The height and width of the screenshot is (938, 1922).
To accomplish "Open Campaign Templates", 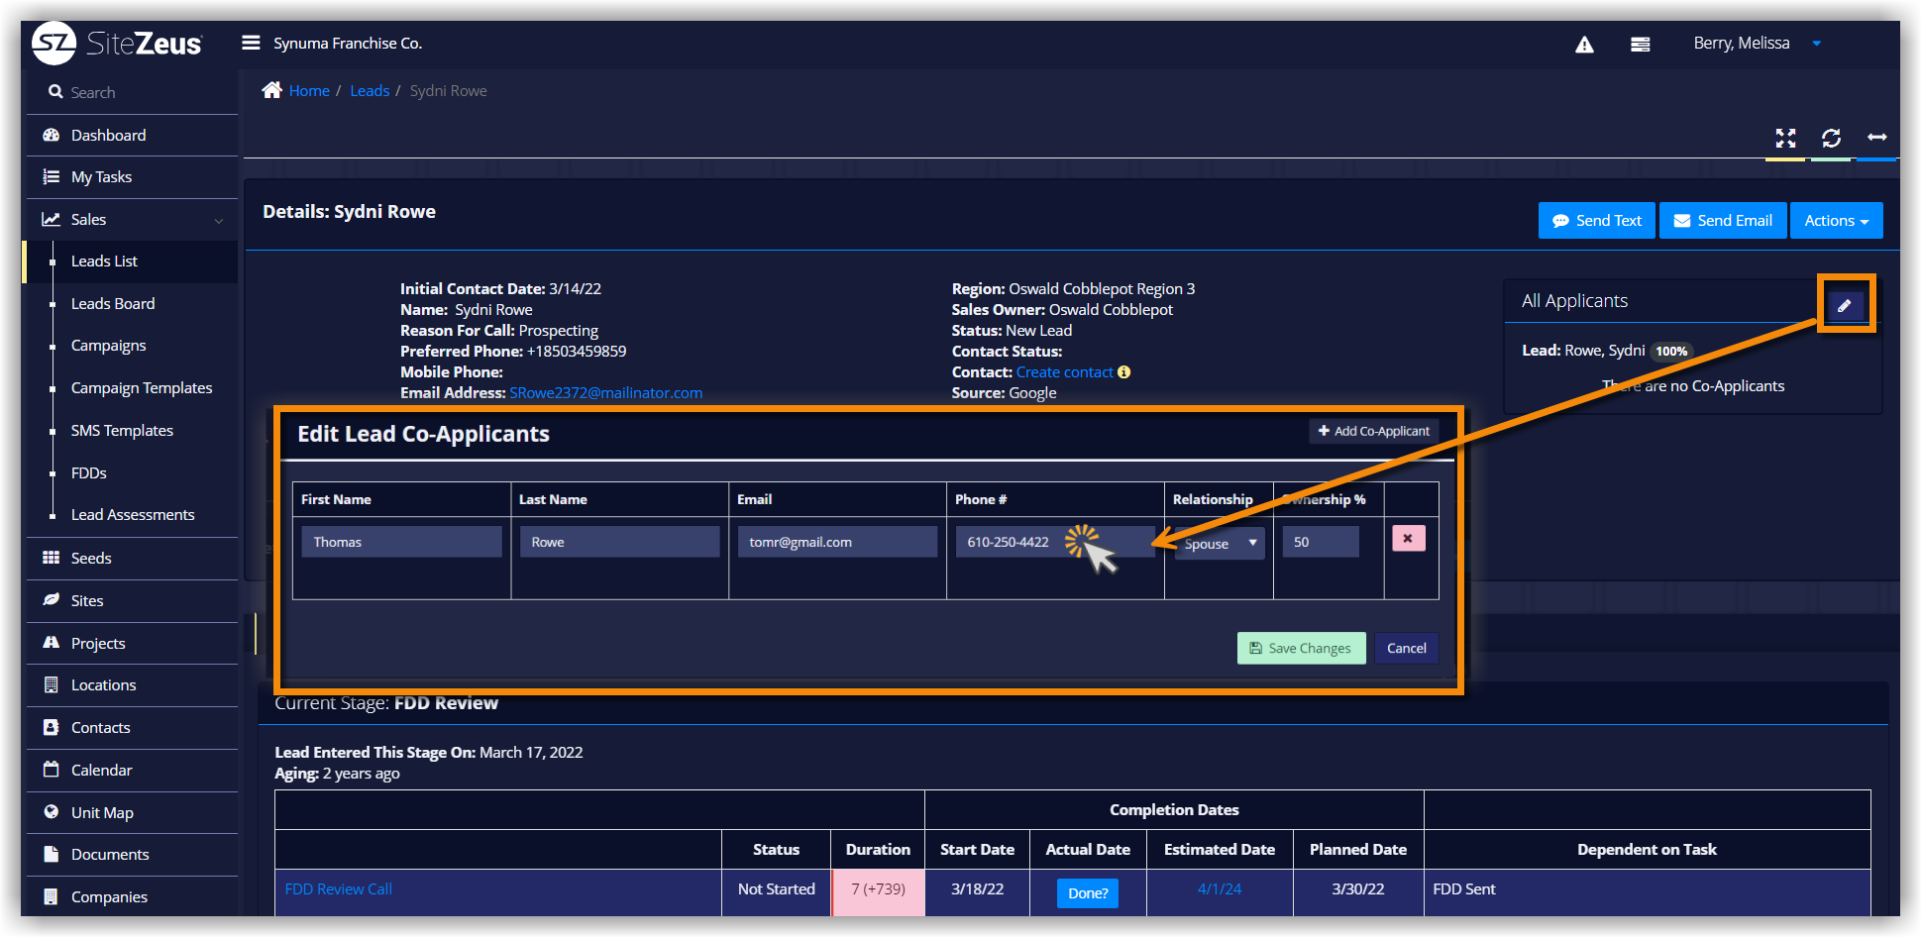I will (142, 388).
